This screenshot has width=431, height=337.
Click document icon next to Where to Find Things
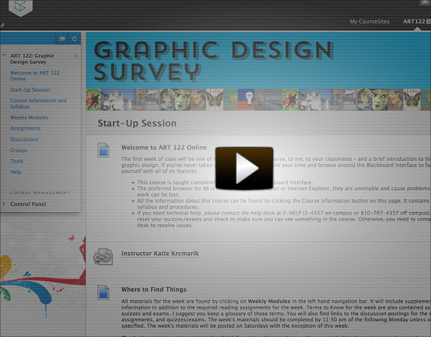(x=103, y=292)
